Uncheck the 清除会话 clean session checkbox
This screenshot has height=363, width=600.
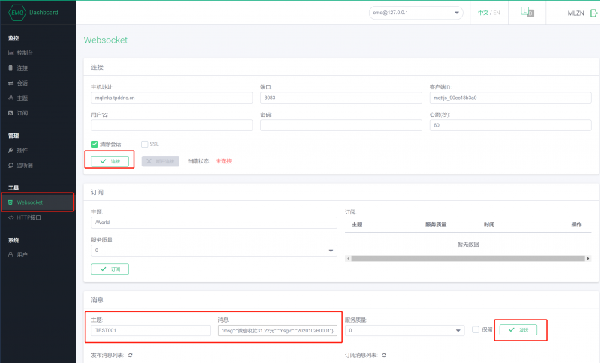[94, 144]
